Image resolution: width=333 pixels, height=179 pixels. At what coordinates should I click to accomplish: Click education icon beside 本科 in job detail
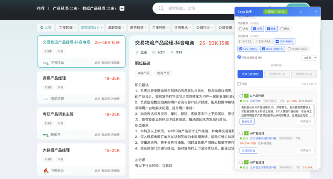(x=172, y=52)
